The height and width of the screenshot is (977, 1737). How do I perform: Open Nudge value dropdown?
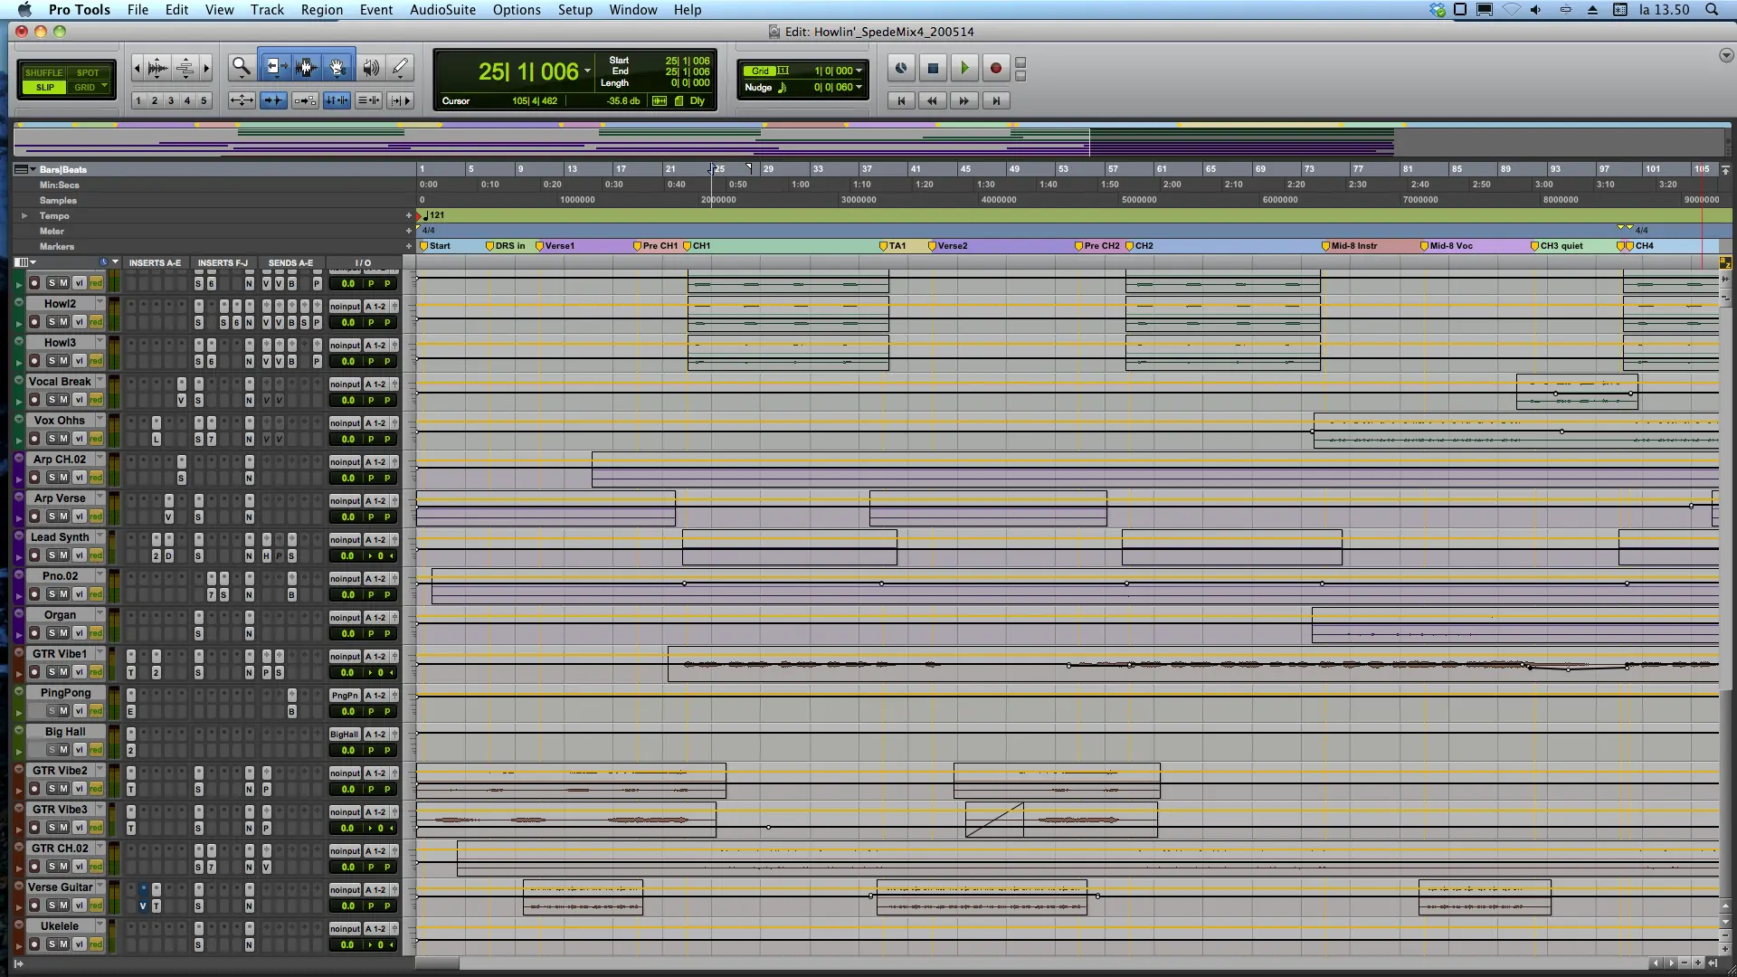(x=859, y=88)
